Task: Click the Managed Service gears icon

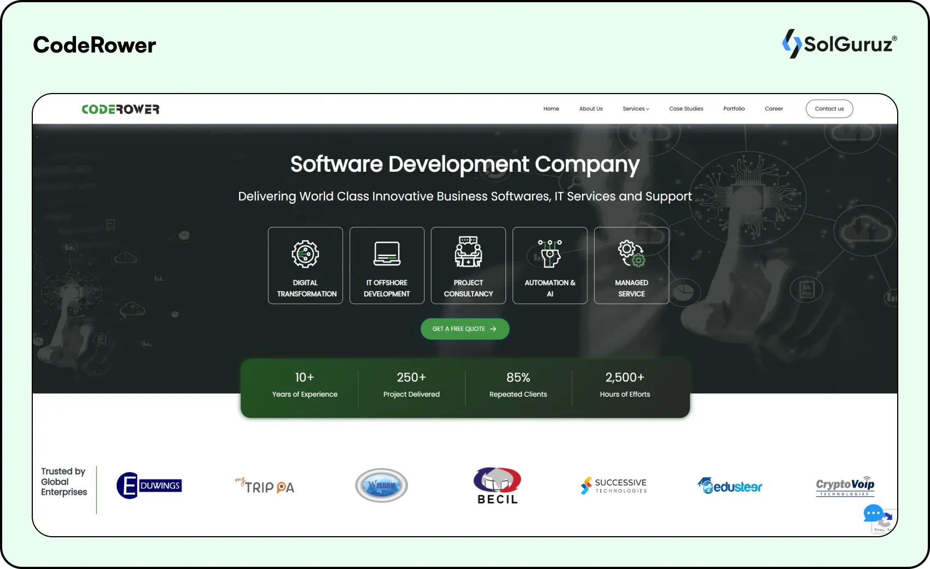Action: coord(631,253)
